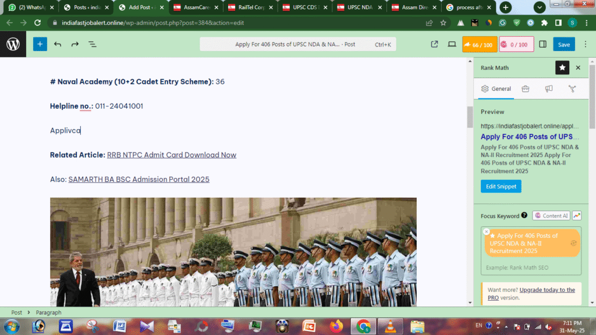
Task: Share this page from address bar
Action: coord(429,23)
